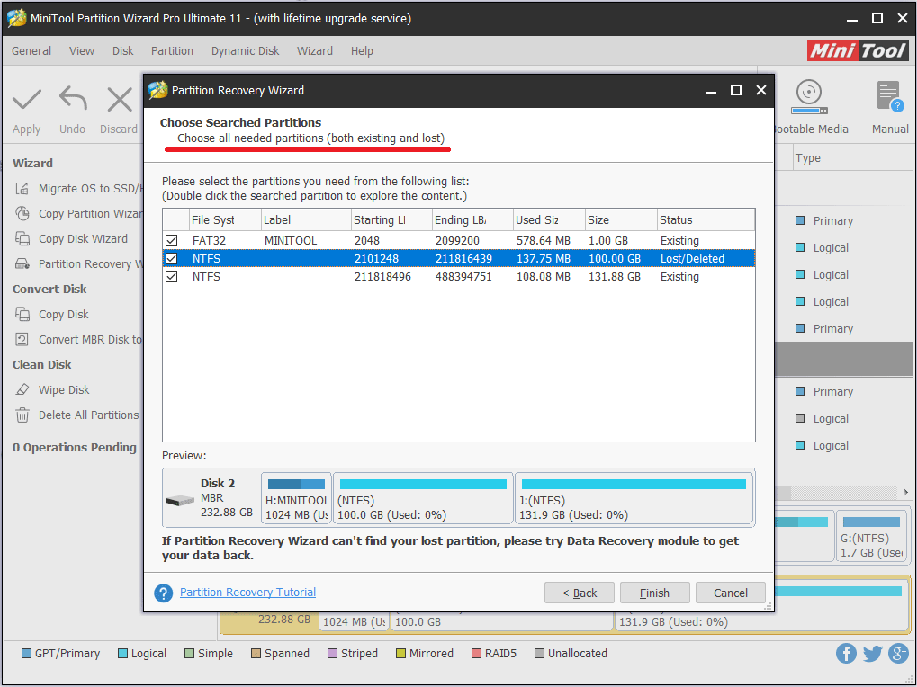Click the 211818496 starting LBA cell
Viewport: 917px width, 687px height.
click(382, 276)
